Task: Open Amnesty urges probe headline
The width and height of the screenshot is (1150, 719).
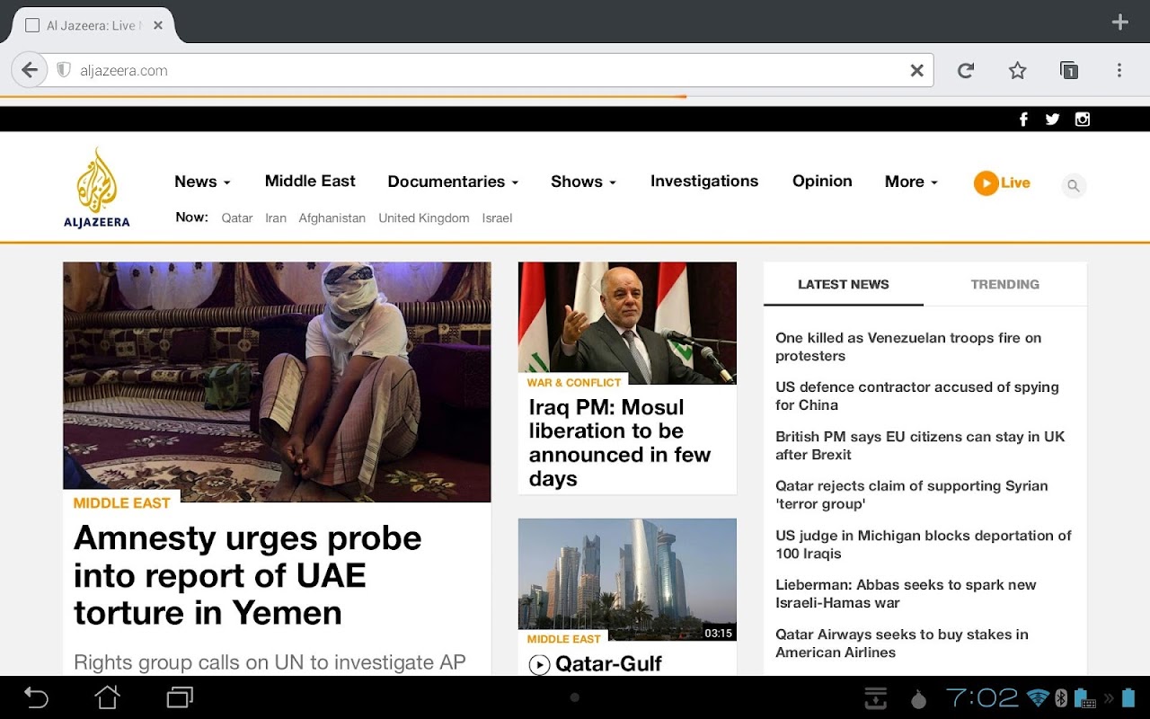Action: [x=248, y=575]
